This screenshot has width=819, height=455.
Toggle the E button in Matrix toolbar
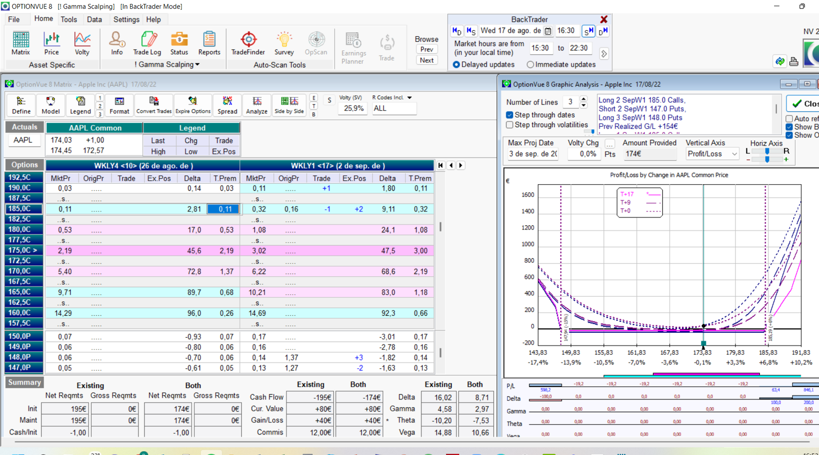click(314, 98)
